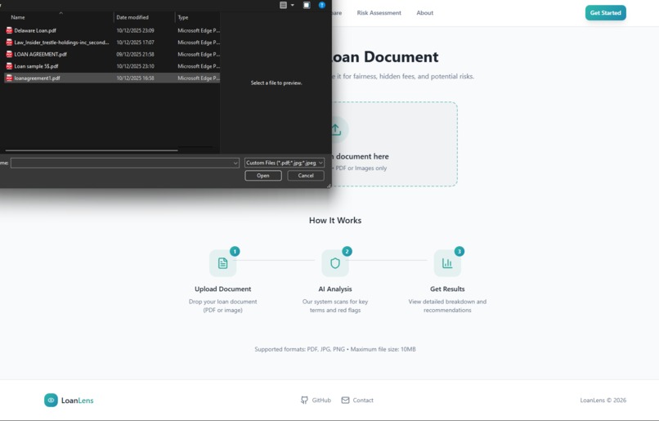Click the 'Supported formats' info line

335,349
